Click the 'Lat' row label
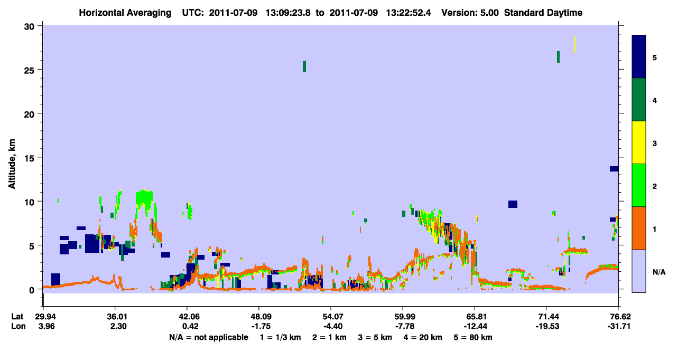687x352 pixels. tap(17, 317)
